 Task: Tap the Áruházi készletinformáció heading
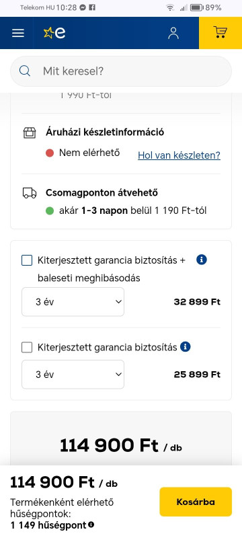coord(105,132)
